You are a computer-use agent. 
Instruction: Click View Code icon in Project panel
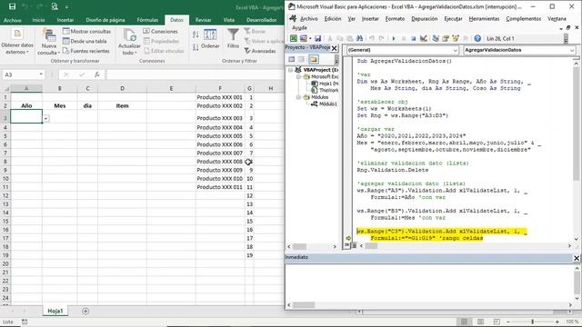292,59
